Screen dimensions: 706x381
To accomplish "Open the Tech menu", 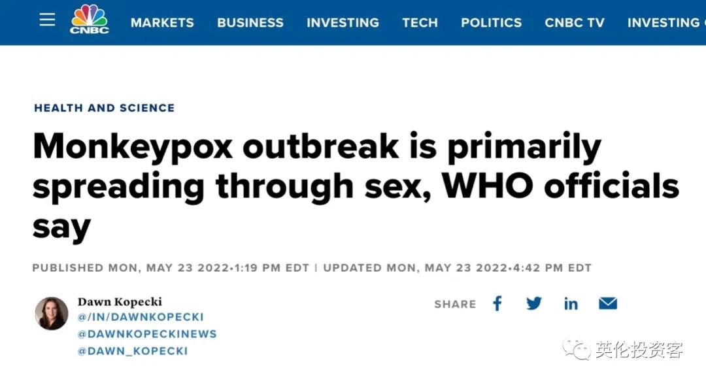I will coord(420,22).
